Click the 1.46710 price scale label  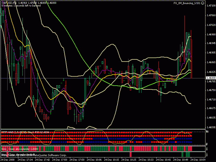click(211, 99)
